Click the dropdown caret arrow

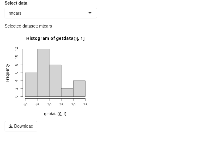pyautogui.click(x=90, y=13)
